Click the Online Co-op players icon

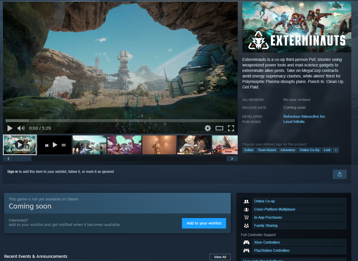[246, 201]
